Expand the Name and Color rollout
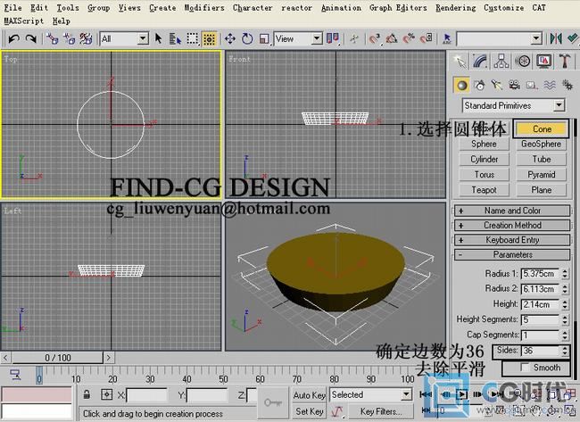Screen dimensions: 580x422 click(512, 211)
